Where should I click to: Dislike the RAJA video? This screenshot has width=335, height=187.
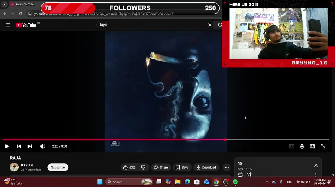(x=143, y=168)
